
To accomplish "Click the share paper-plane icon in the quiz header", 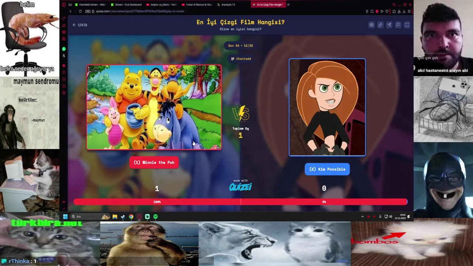I will click(389, 25).
